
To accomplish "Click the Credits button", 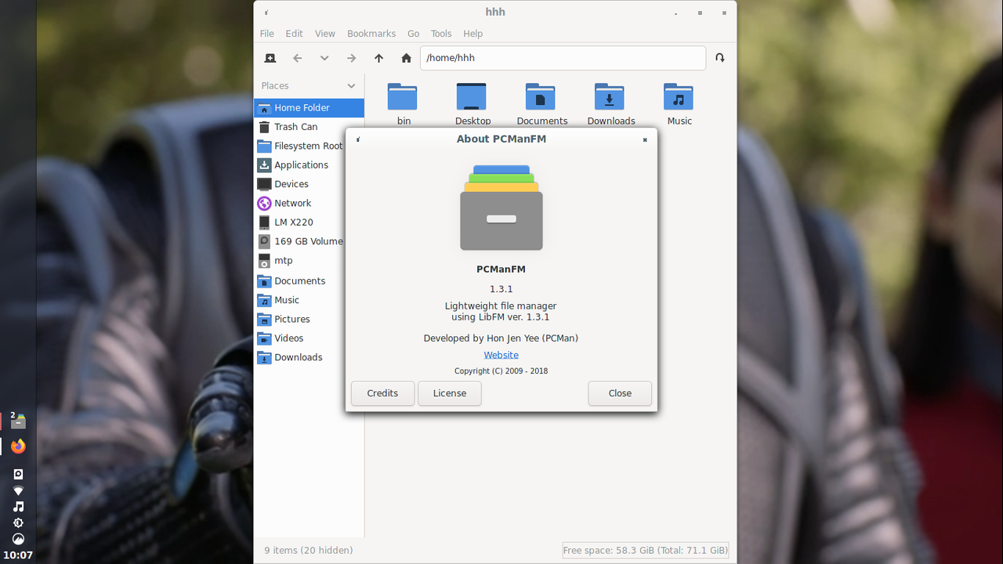I will point(382,393).
